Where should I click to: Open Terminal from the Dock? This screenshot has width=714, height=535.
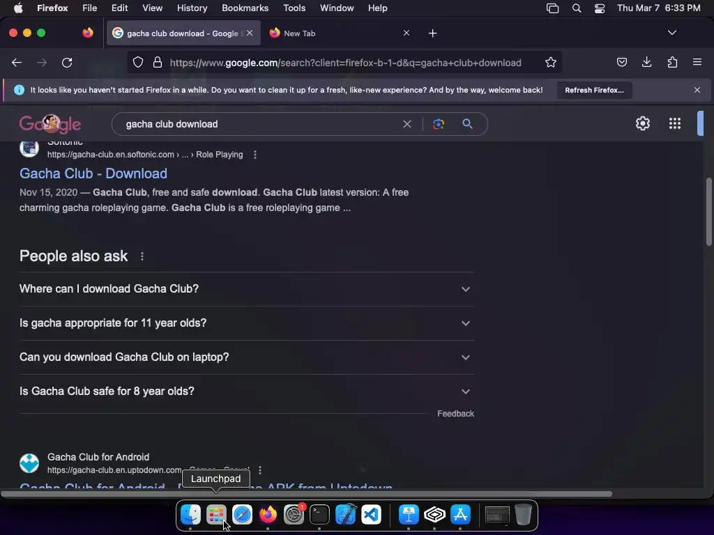click(x=319, y=515)
